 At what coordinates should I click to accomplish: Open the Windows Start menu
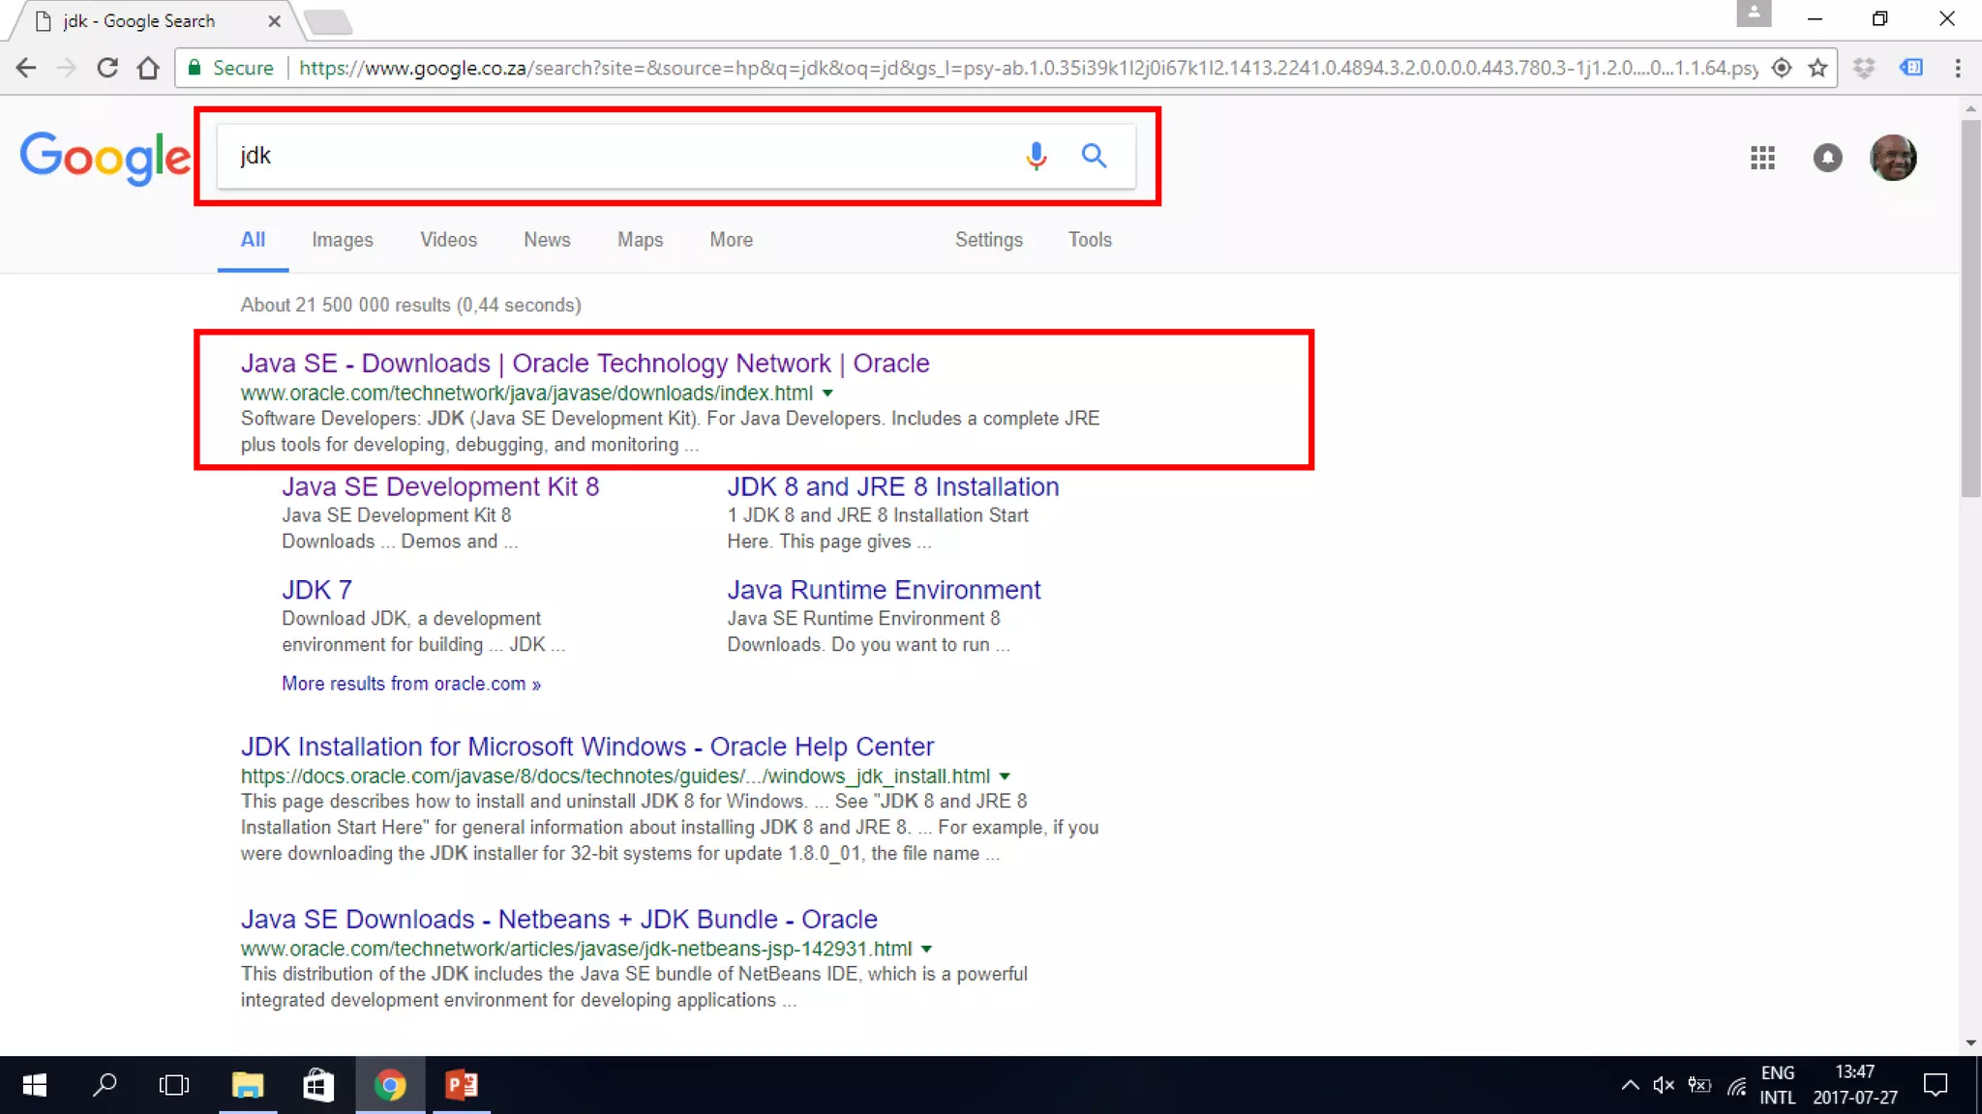point(34,1085)
